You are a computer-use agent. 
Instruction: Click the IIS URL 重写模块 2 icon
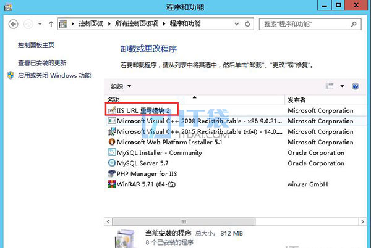coord(112,110)
